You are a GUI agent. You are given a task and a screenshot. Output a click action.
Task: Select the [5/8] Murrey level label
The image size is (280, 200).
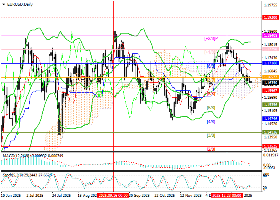(211, 108)
